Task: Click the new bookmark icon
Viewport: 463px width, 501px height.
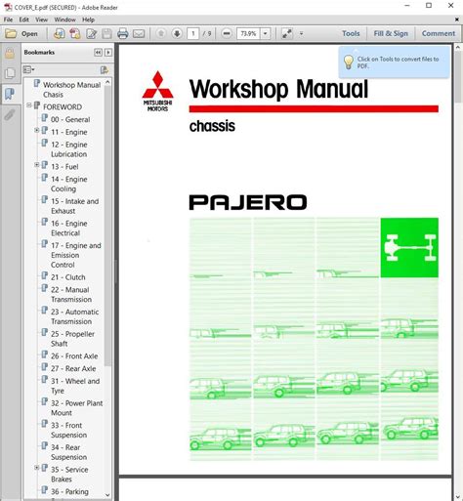Action: pyautogui.click(x=105, y=69)
